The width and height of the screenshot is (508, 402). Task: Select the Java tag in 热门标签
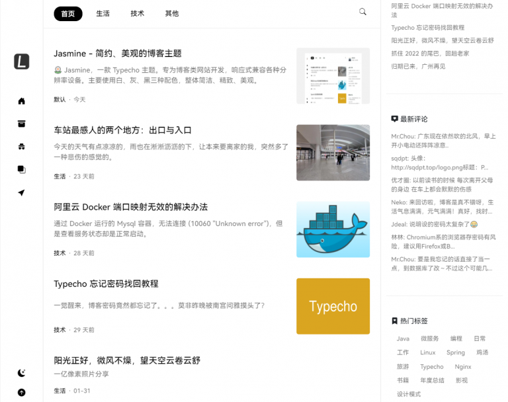403,339
